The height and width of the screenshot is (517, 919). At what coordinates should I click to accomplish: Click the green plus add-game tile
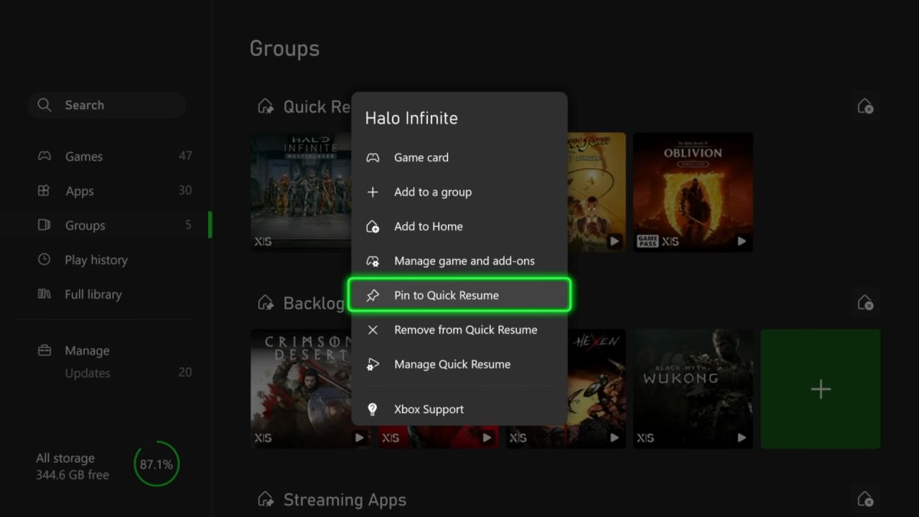(821, 389)
